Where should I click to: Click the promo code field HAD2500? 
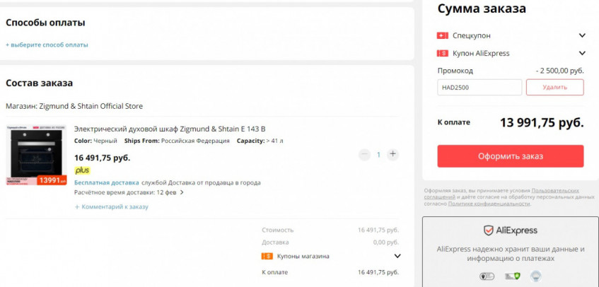479,88
